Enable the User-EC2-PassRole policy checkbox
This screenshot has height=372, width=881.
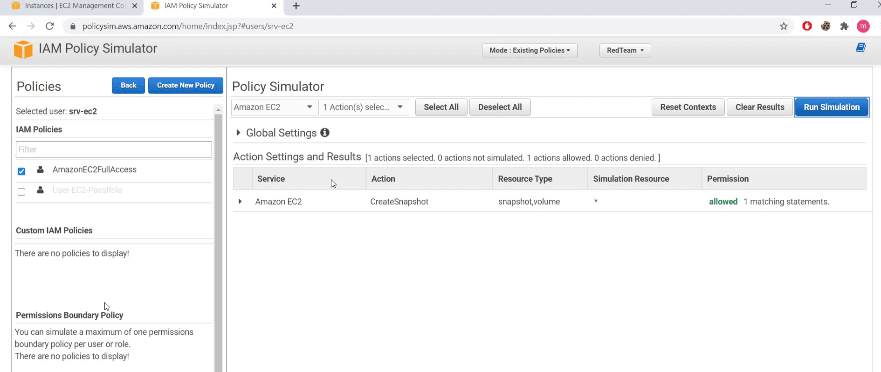coord(21,192)
